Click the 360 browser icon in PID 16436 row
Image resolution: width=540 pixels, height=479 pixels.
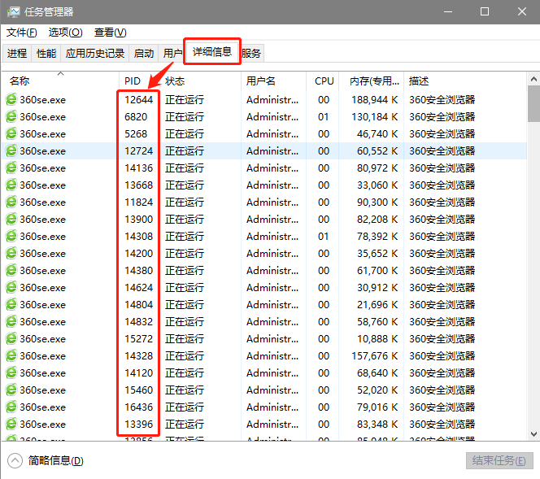(11, 407)
